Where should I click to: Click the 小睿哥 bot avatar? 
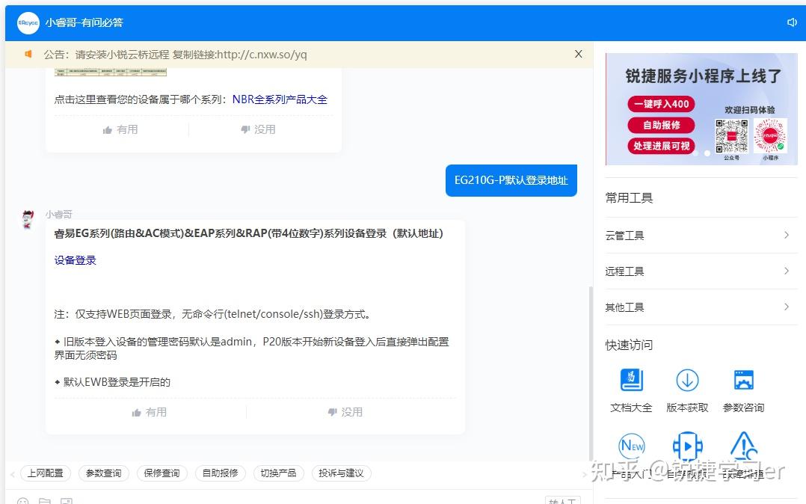tap(28, 220)
